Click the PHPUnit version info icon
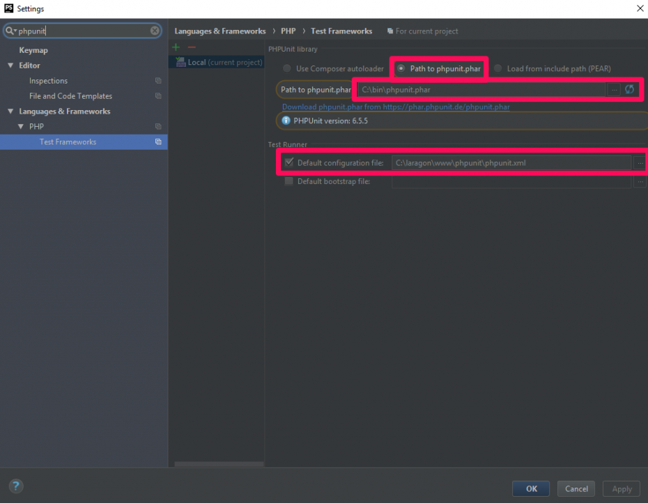 pos(286,121)
